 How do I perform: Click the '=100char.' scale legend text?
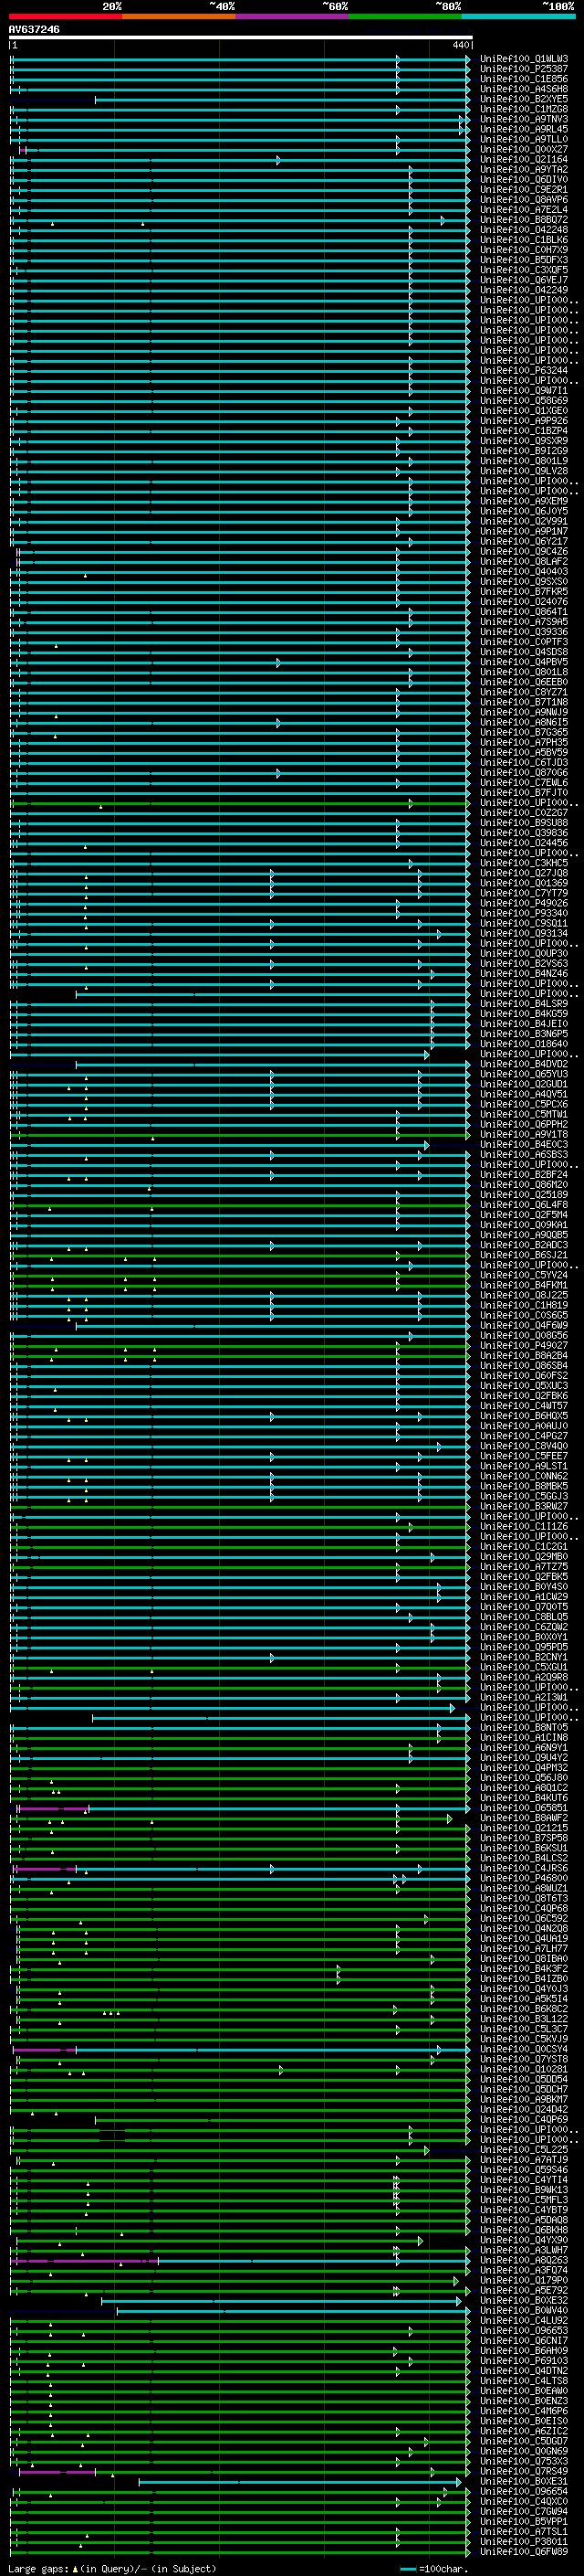point(444,2569)
